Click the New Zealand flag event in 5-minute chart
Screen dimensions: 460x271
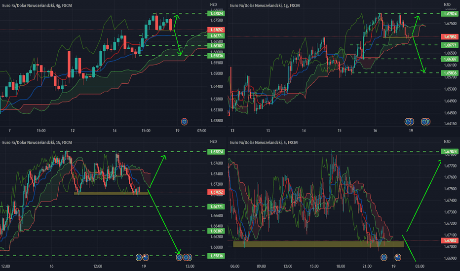[x=397, y=258]
